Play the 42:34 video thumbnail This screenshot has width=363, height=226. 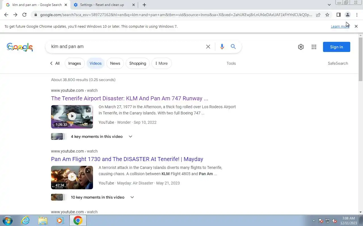72,177
